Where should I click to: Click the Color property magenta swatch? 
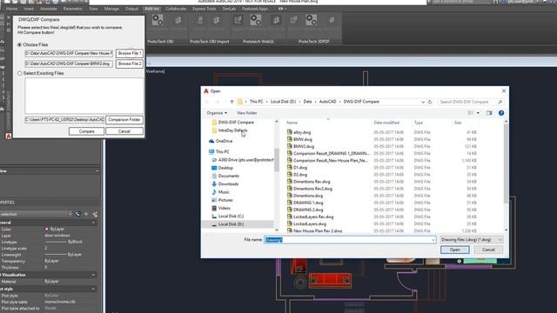pyautogui.click(x=46, y=230)
